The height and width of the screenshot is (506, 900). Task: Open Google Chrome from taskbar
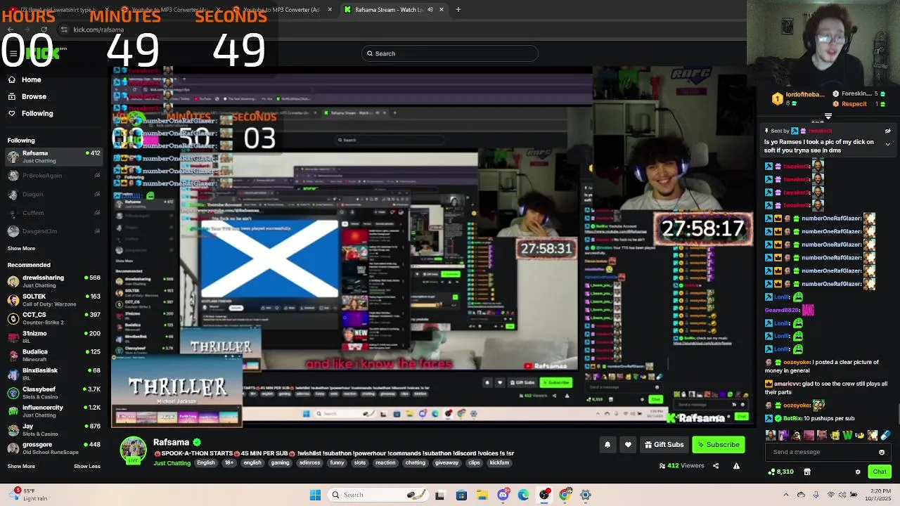pyautogui.click(x=565, y=495)
